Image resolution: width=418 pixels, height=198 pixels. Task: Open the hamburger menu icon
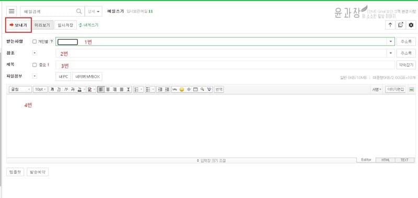(x=11, y=11)
